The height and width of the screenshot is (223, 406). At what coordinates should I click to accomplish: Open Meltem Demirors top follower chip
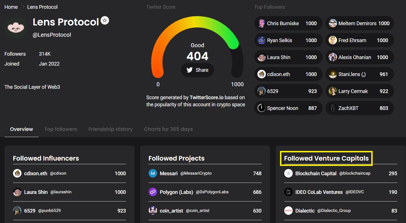(360, 23)
